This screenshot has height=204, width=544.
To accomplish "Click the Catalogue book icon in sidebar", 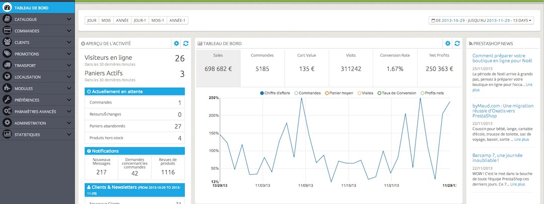I will coord(7,20).
